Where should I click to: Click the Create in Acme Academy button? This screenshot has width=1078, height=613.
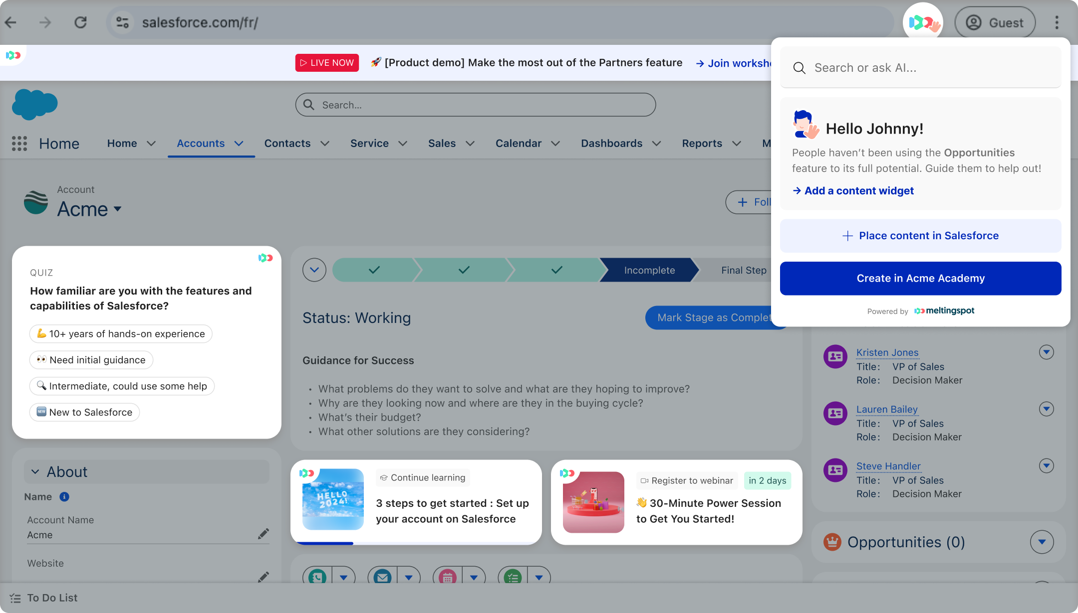[x=920, y=278]
